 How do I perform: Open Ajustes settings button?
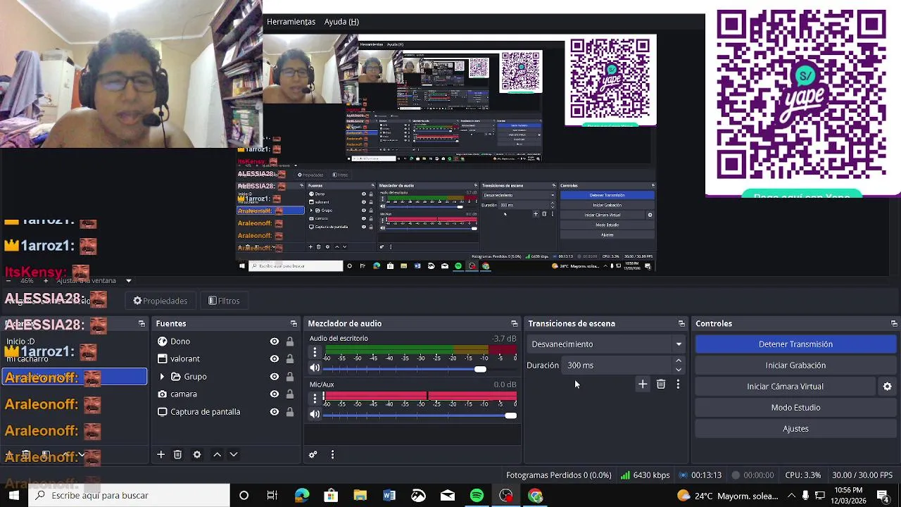pyautogui.click(x=795, y=429)
